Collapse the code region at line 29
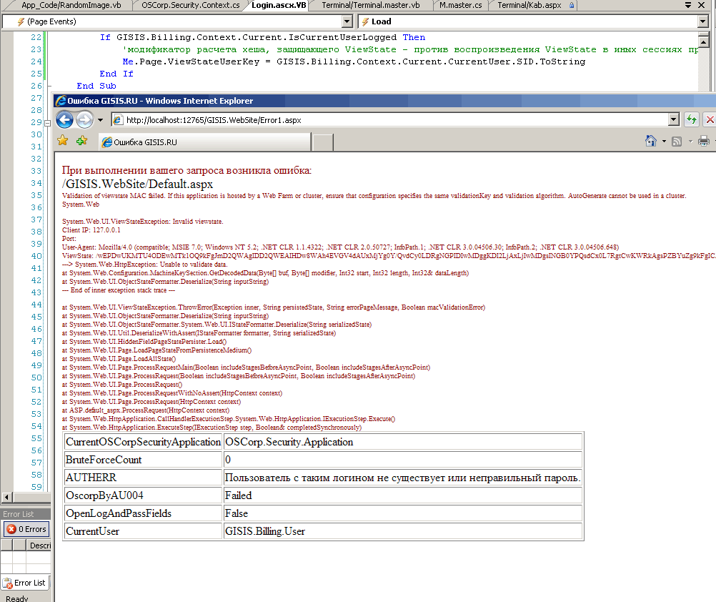The image size is (716, 602). click(47, 123)
